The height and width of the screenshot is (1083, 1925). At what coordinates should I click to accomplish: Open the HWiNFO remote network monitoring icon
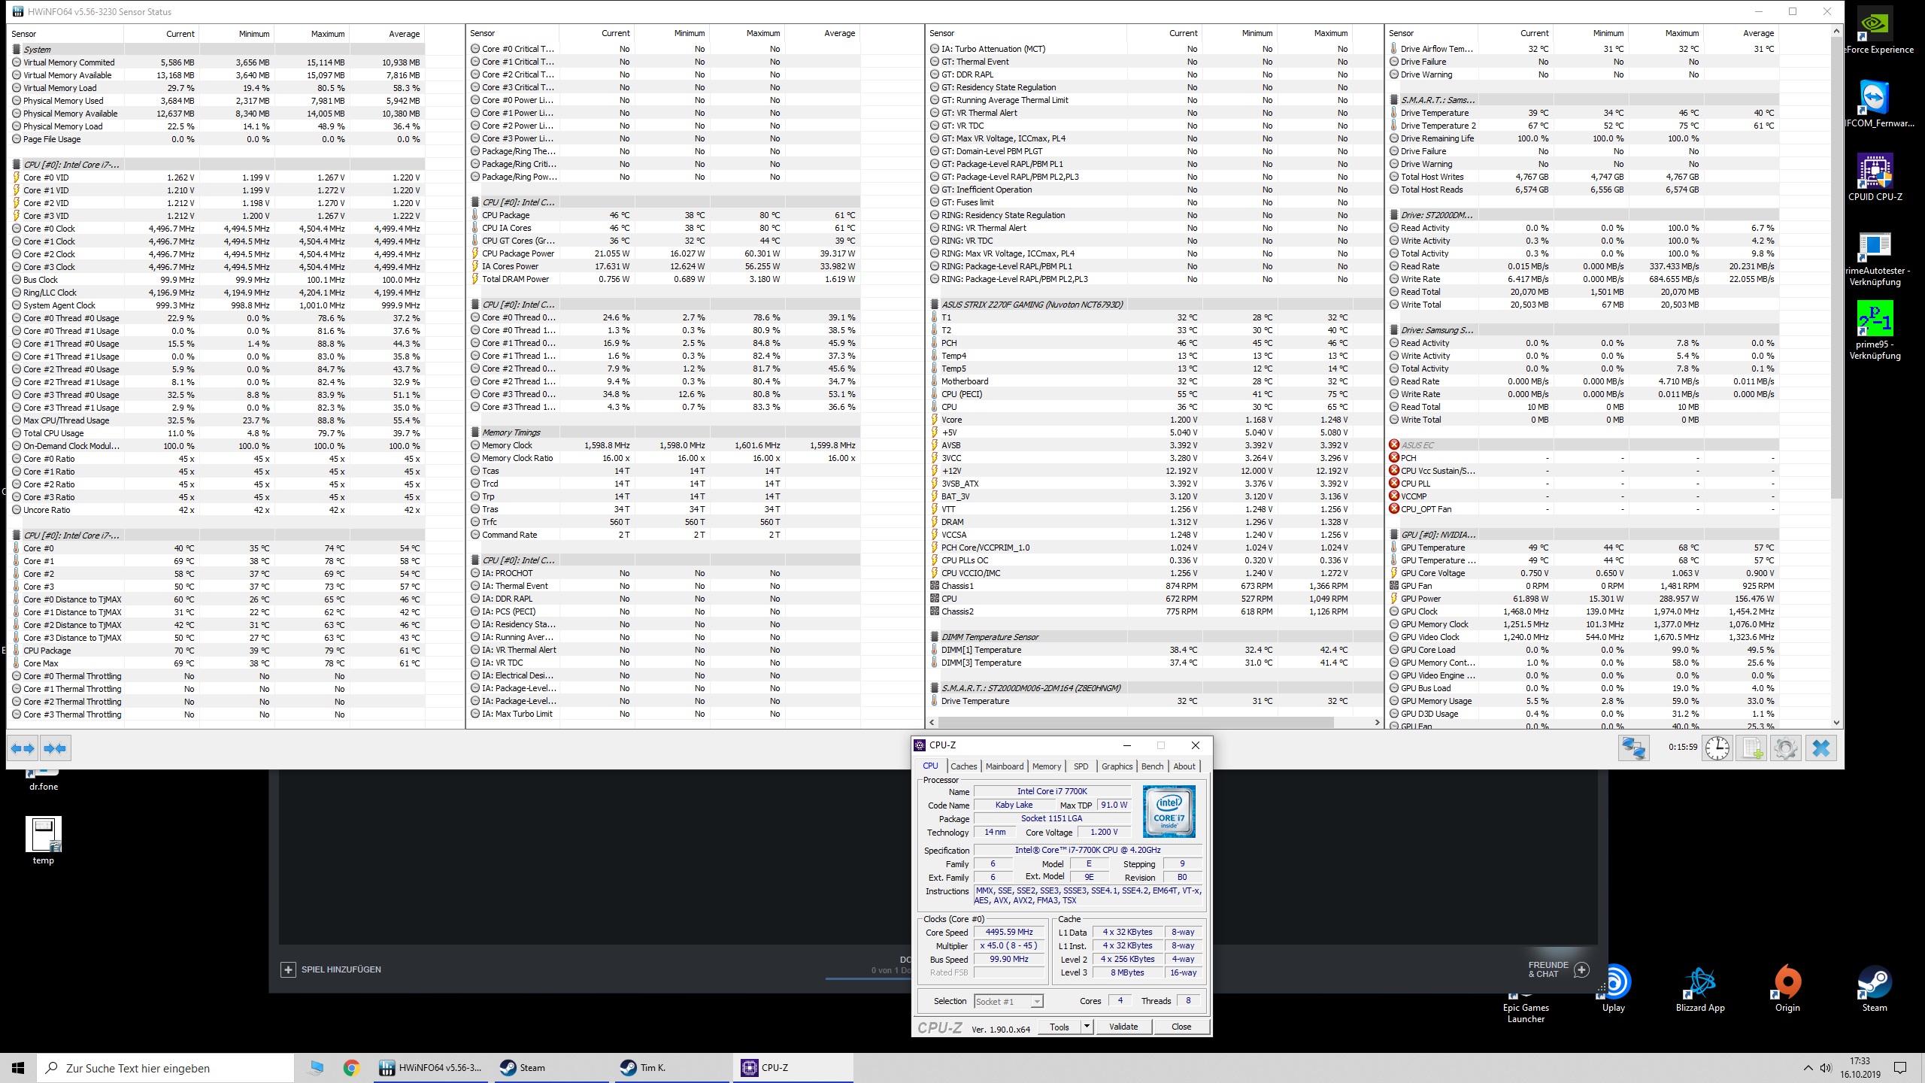1633,748
